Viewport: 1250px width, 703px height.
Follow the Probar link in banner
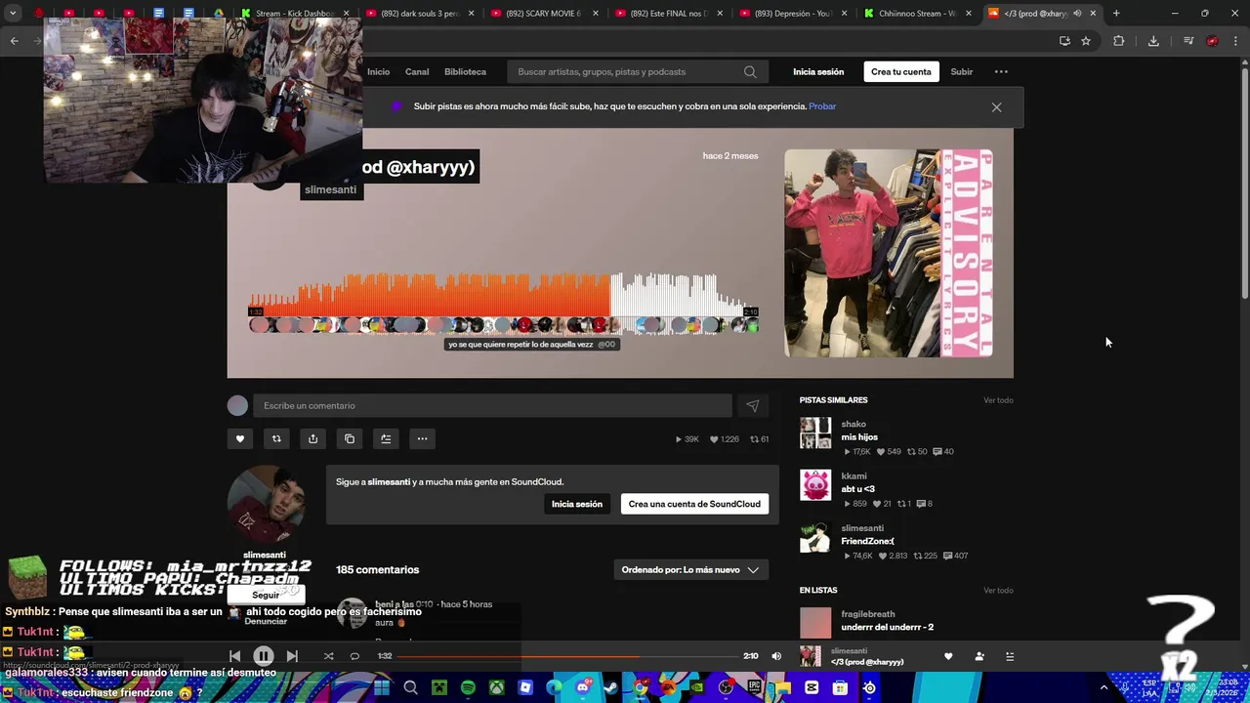(x=822, y=106)
